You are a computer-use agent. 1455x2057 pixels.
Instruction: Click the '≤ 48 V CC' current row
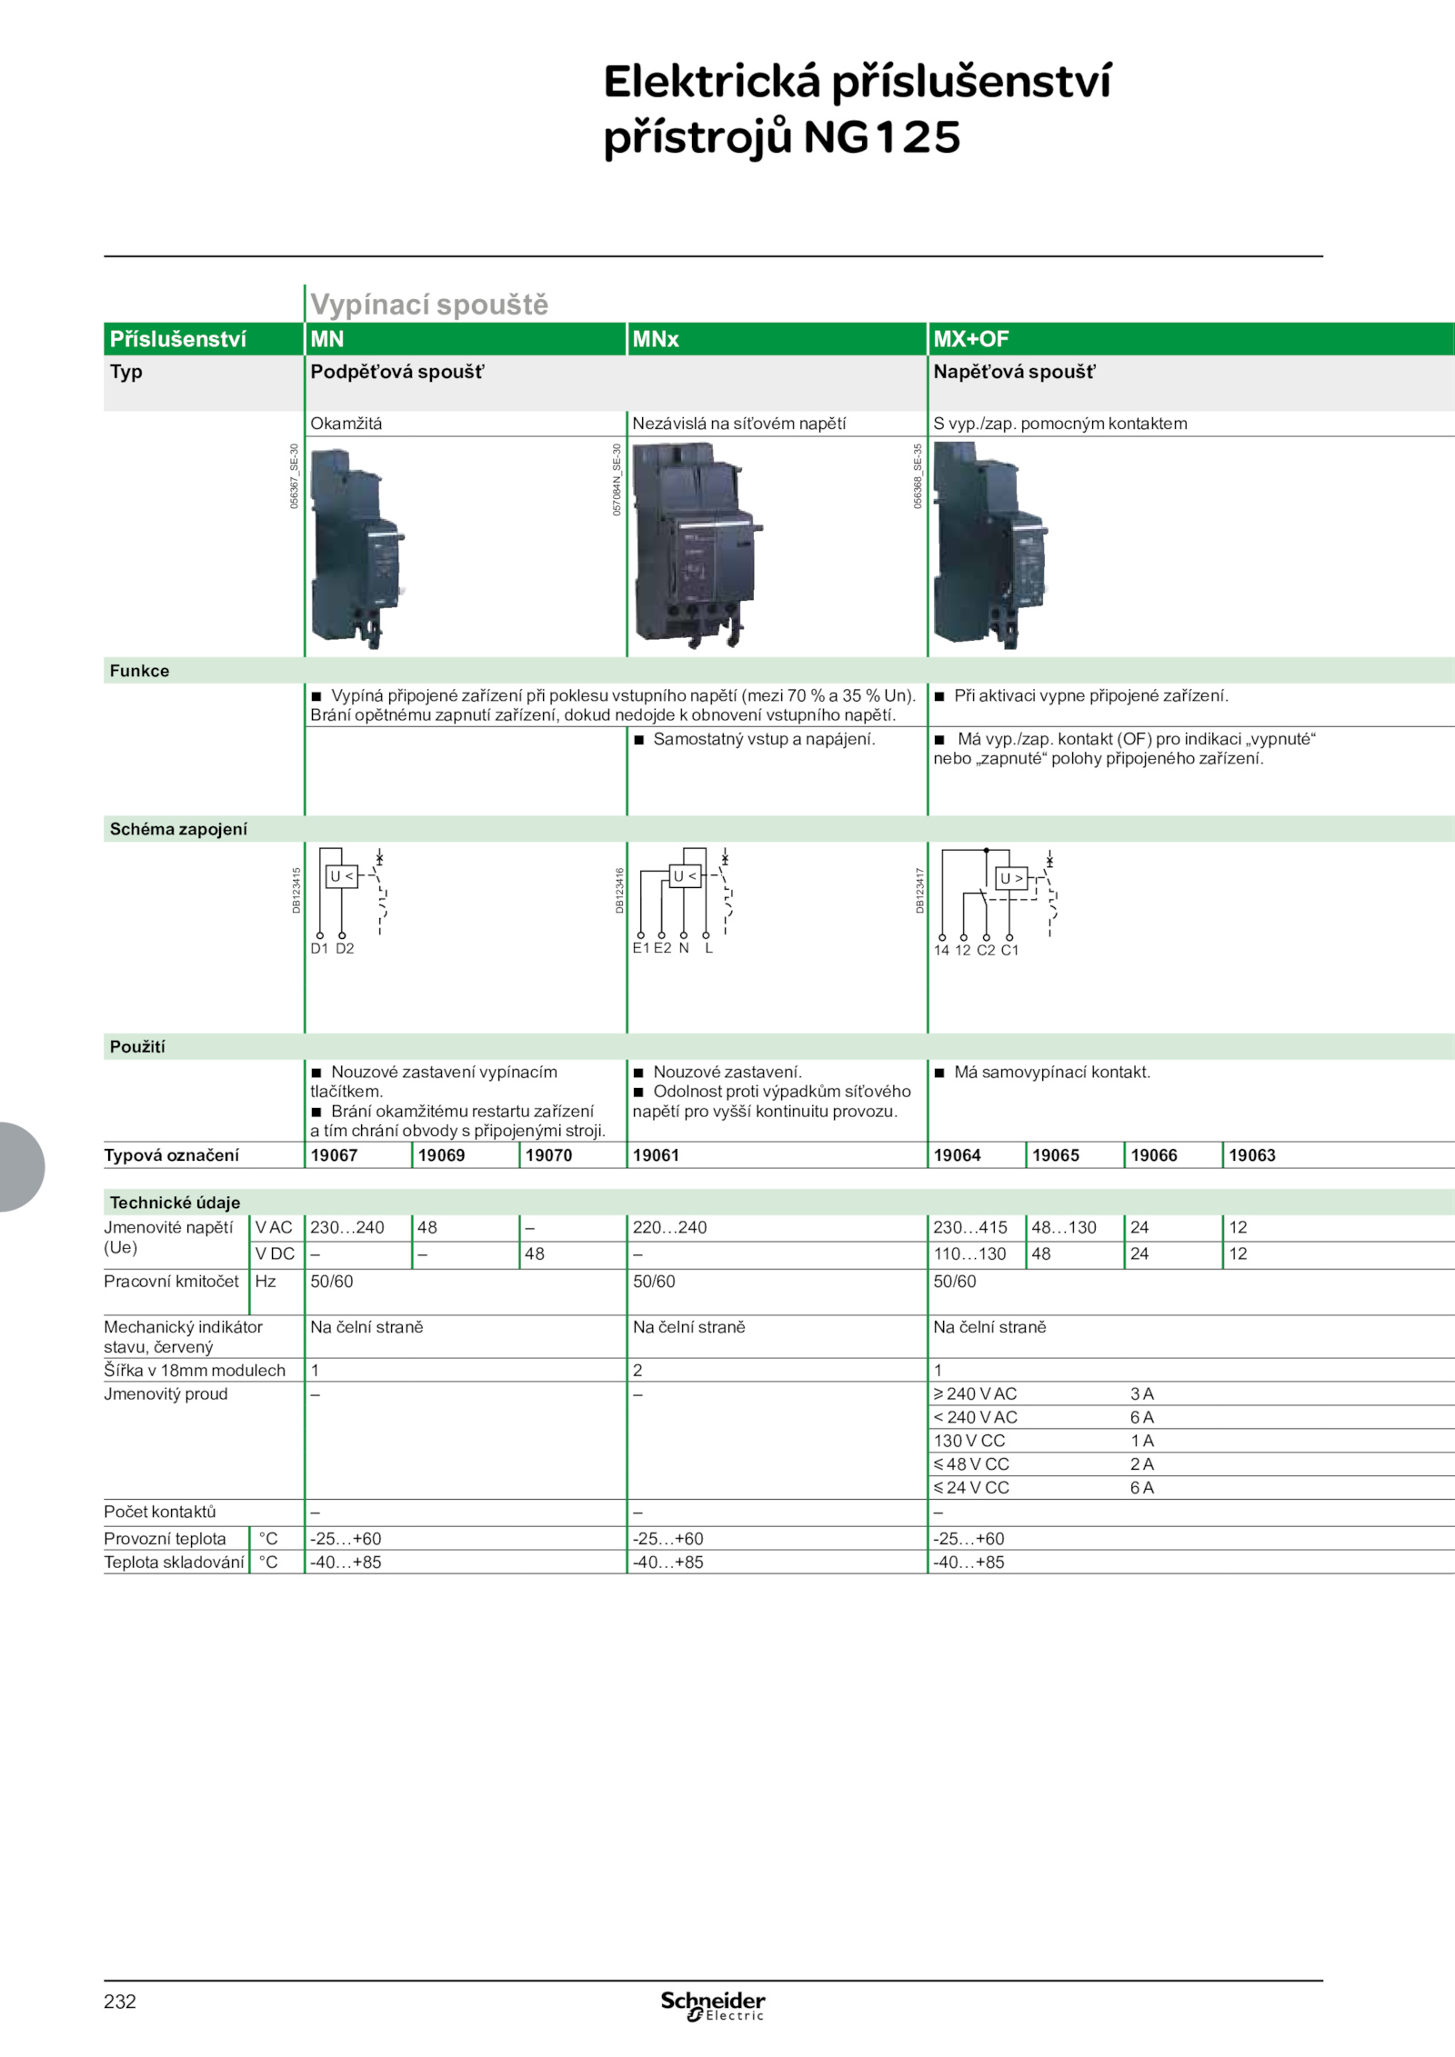(x=1191, y=1464)
